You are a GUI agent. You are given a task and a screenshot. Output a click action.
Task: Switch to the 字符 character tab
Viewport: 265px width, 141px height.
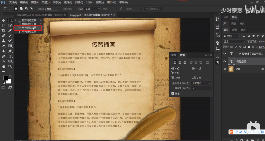tap(174, 55)
